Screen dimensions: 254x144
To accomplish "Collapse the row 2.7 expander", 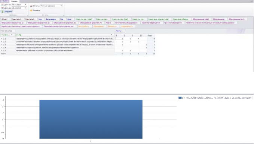I will click(x=1, y=51).
